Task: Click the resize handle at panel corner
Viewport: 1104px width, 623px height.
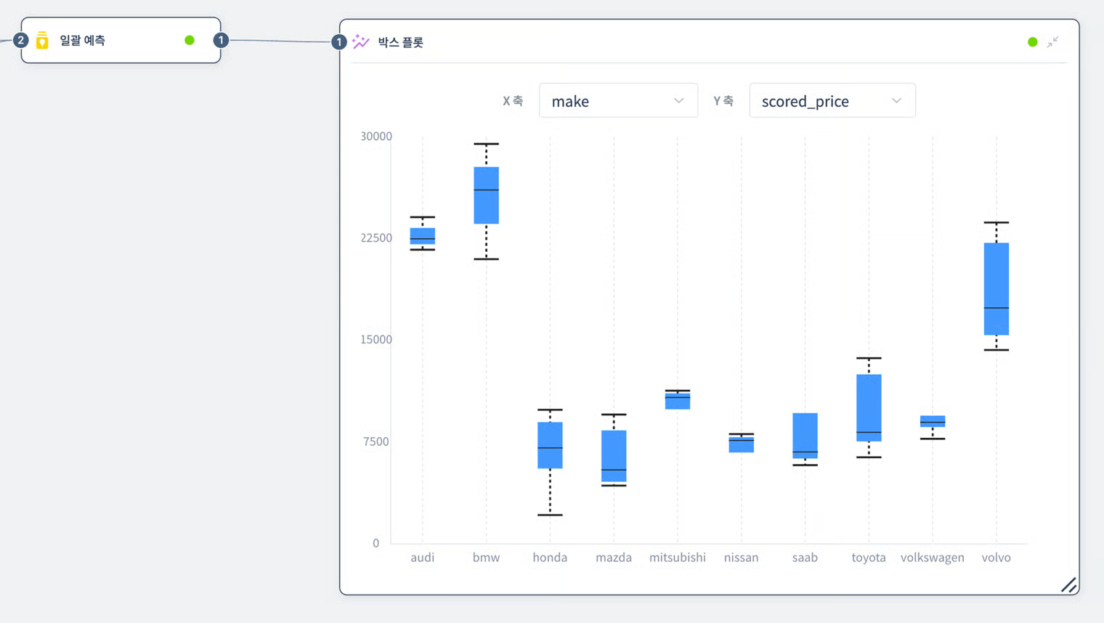Action: tap(1068, 585)
